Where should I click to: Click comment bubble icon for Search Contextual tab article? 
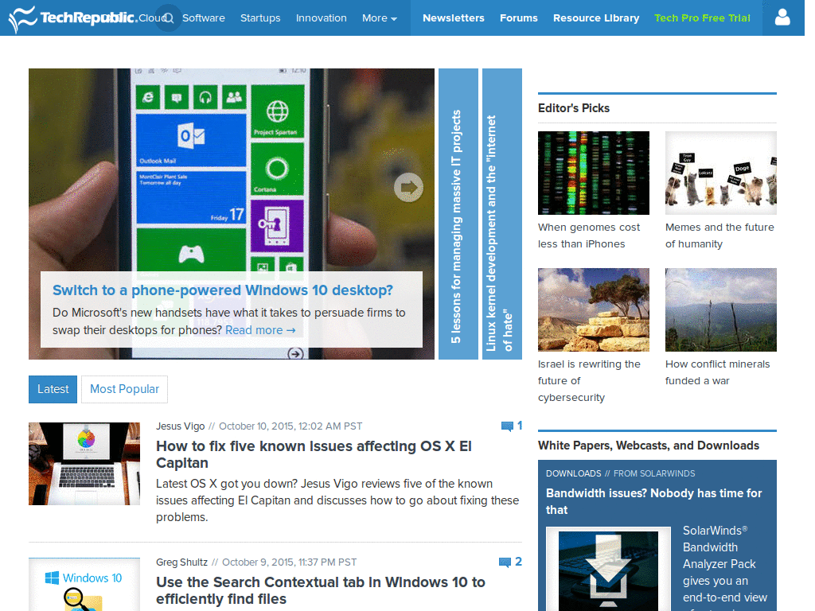coord(504,562)
